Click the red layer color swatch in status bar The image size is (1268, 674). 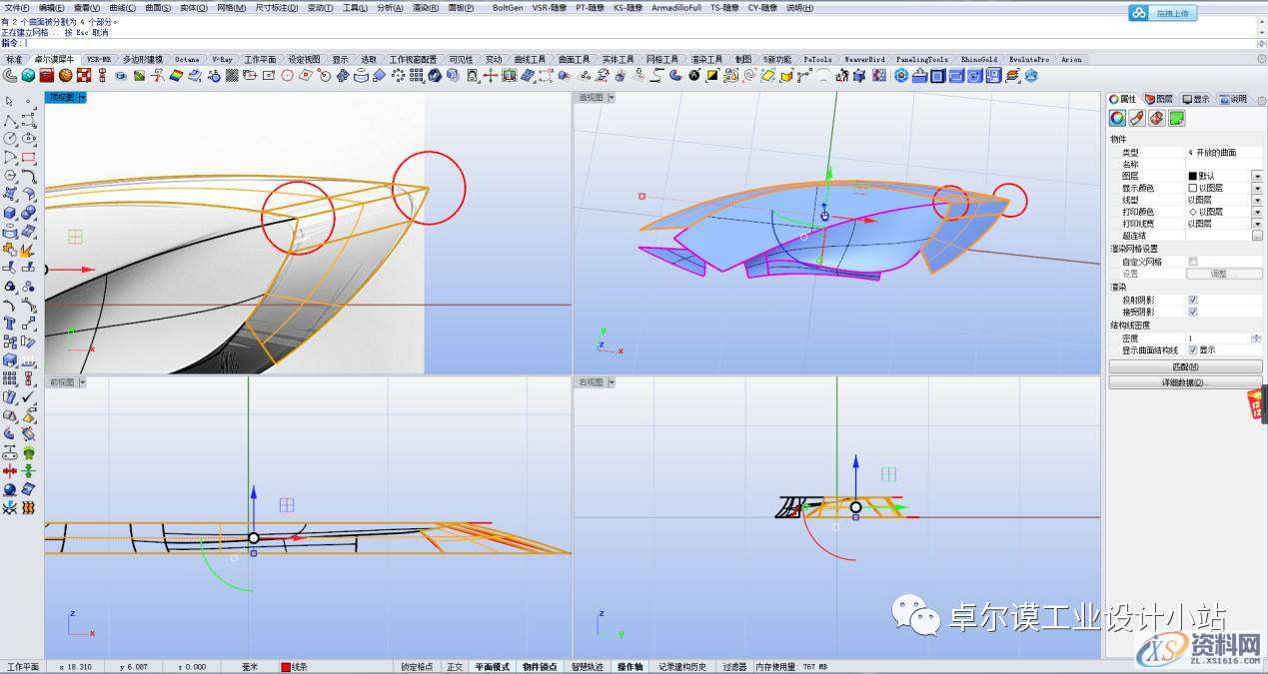coord(285,667)
